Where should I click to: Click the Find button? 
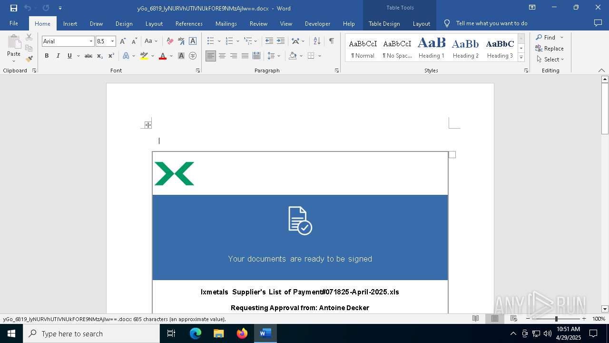546,37
